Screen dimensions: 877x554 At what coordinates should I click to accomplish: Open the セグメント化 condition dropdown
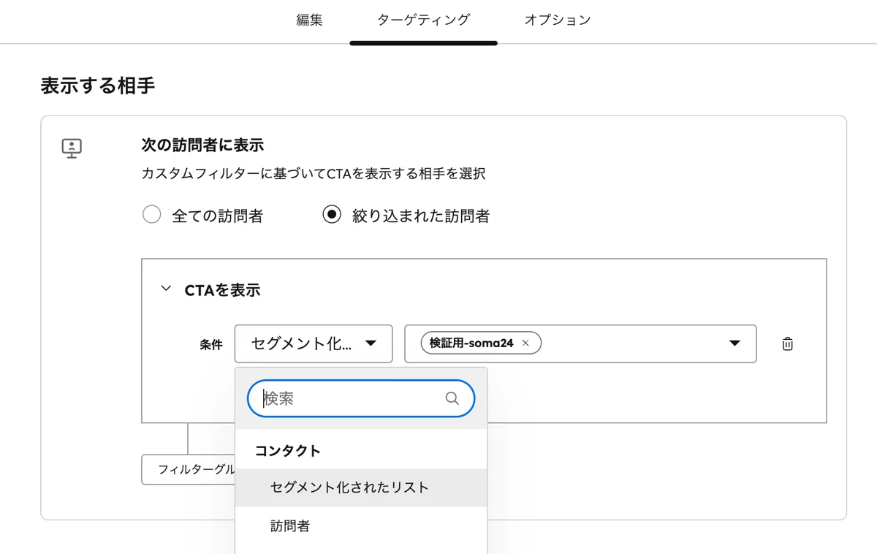[313, 343]
